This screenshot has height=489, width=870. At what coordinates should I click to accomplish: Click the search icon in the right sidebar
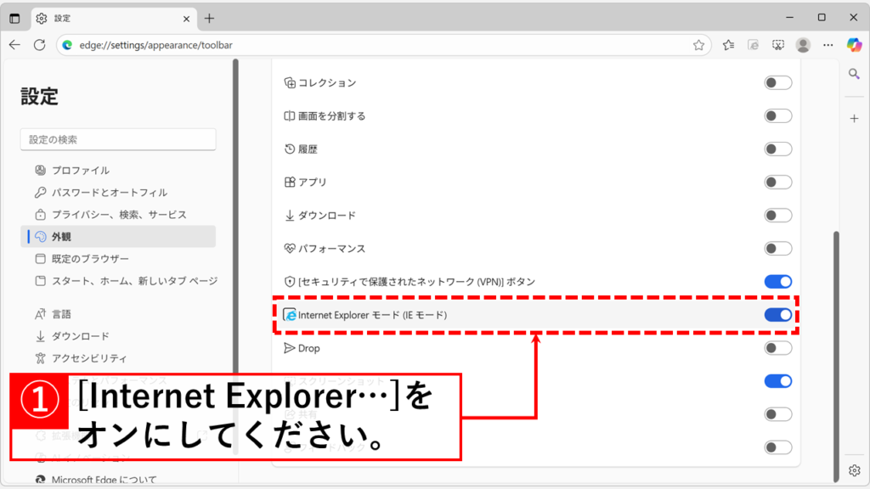click(x=855, y=74)
